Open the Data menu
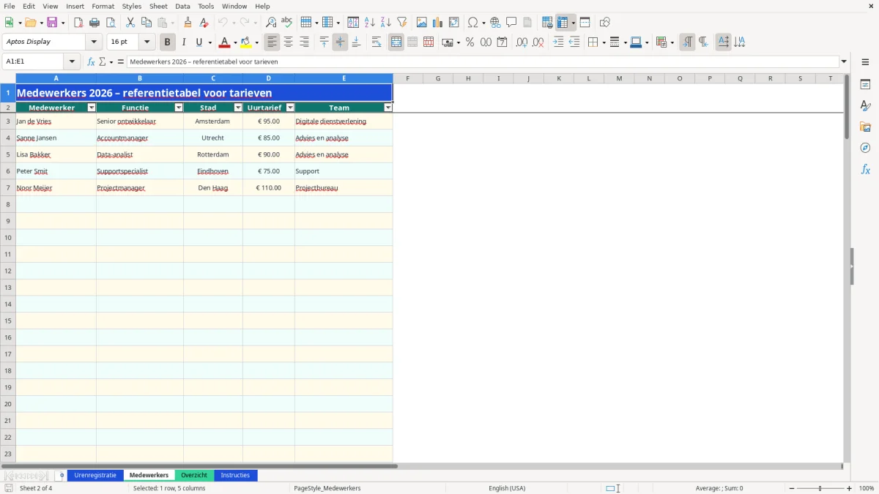The width and height of the screenshot is (879, 494). (x=182, y=6)
